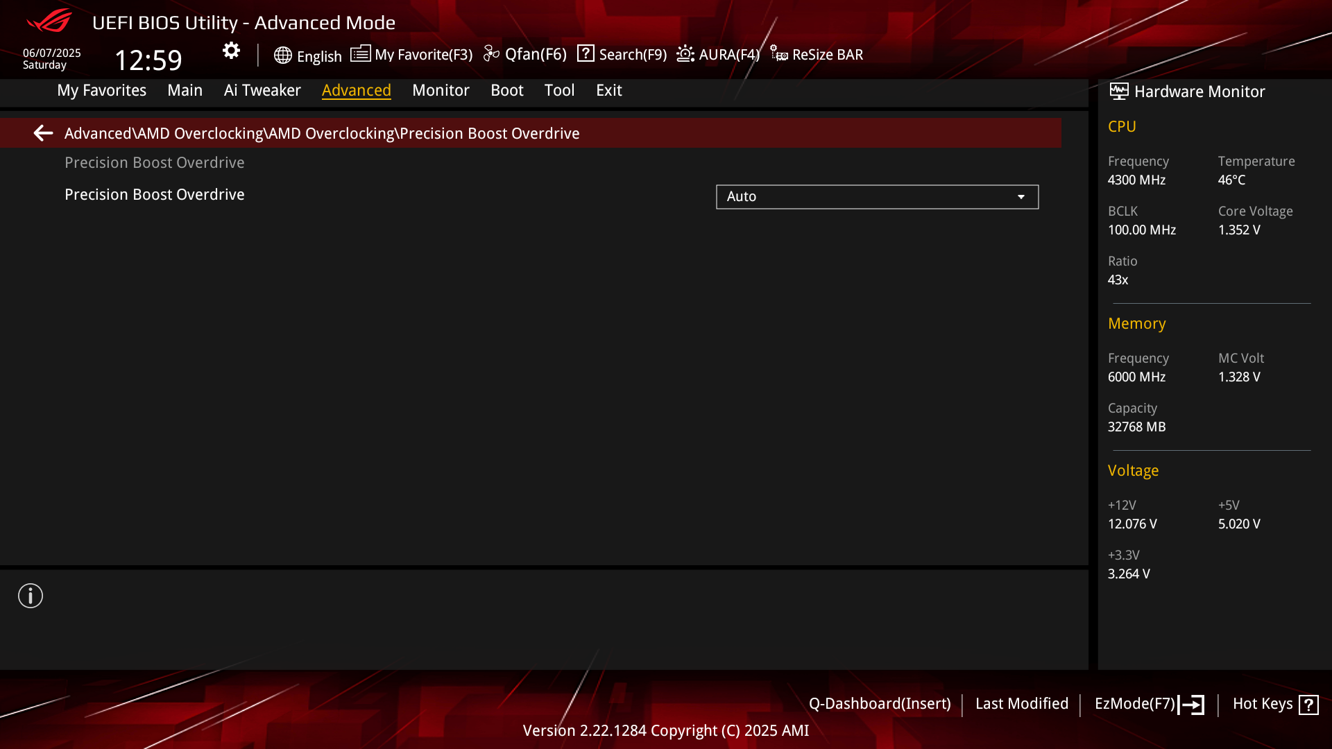Open the Precision Boost Overdrive Auto dropdown

[877, 197]
